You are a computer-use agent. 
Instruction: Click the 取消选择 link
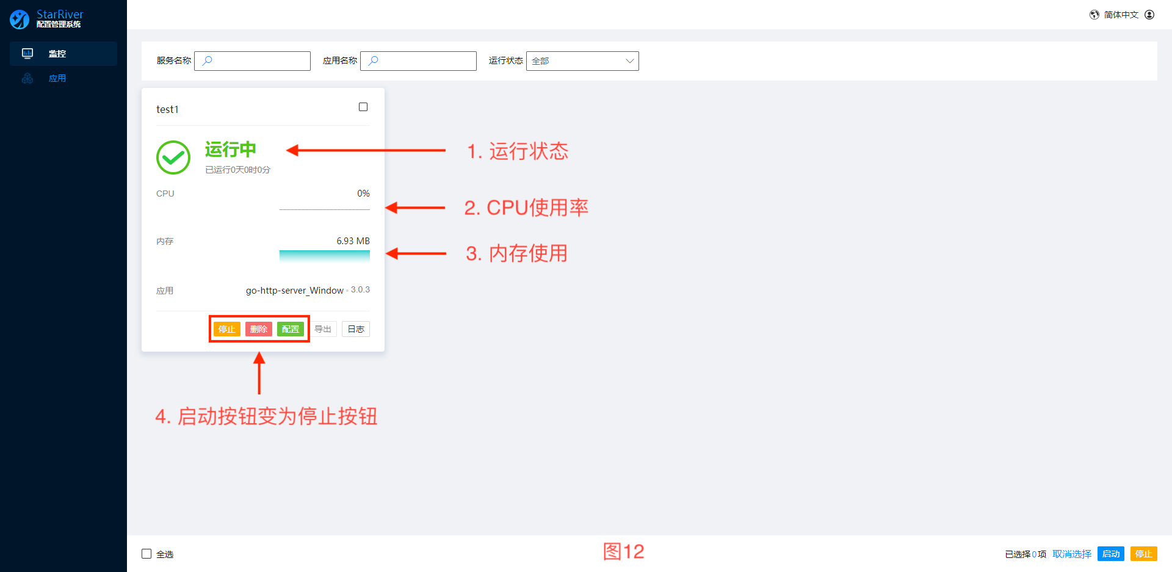point(1072,554)
